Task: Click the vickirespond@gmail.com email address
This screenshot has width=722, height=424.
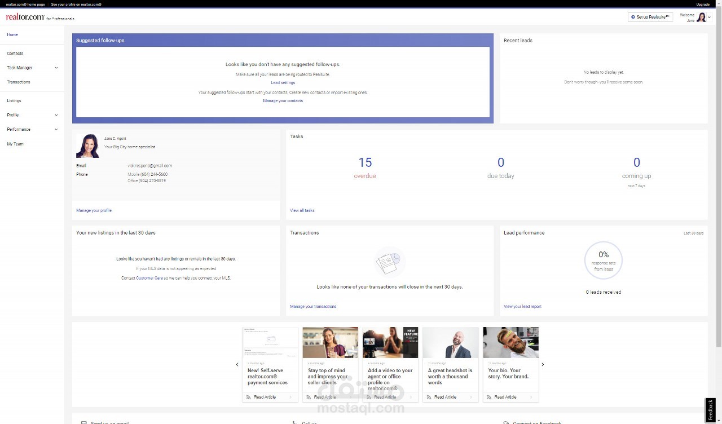Action: point(150,166)
